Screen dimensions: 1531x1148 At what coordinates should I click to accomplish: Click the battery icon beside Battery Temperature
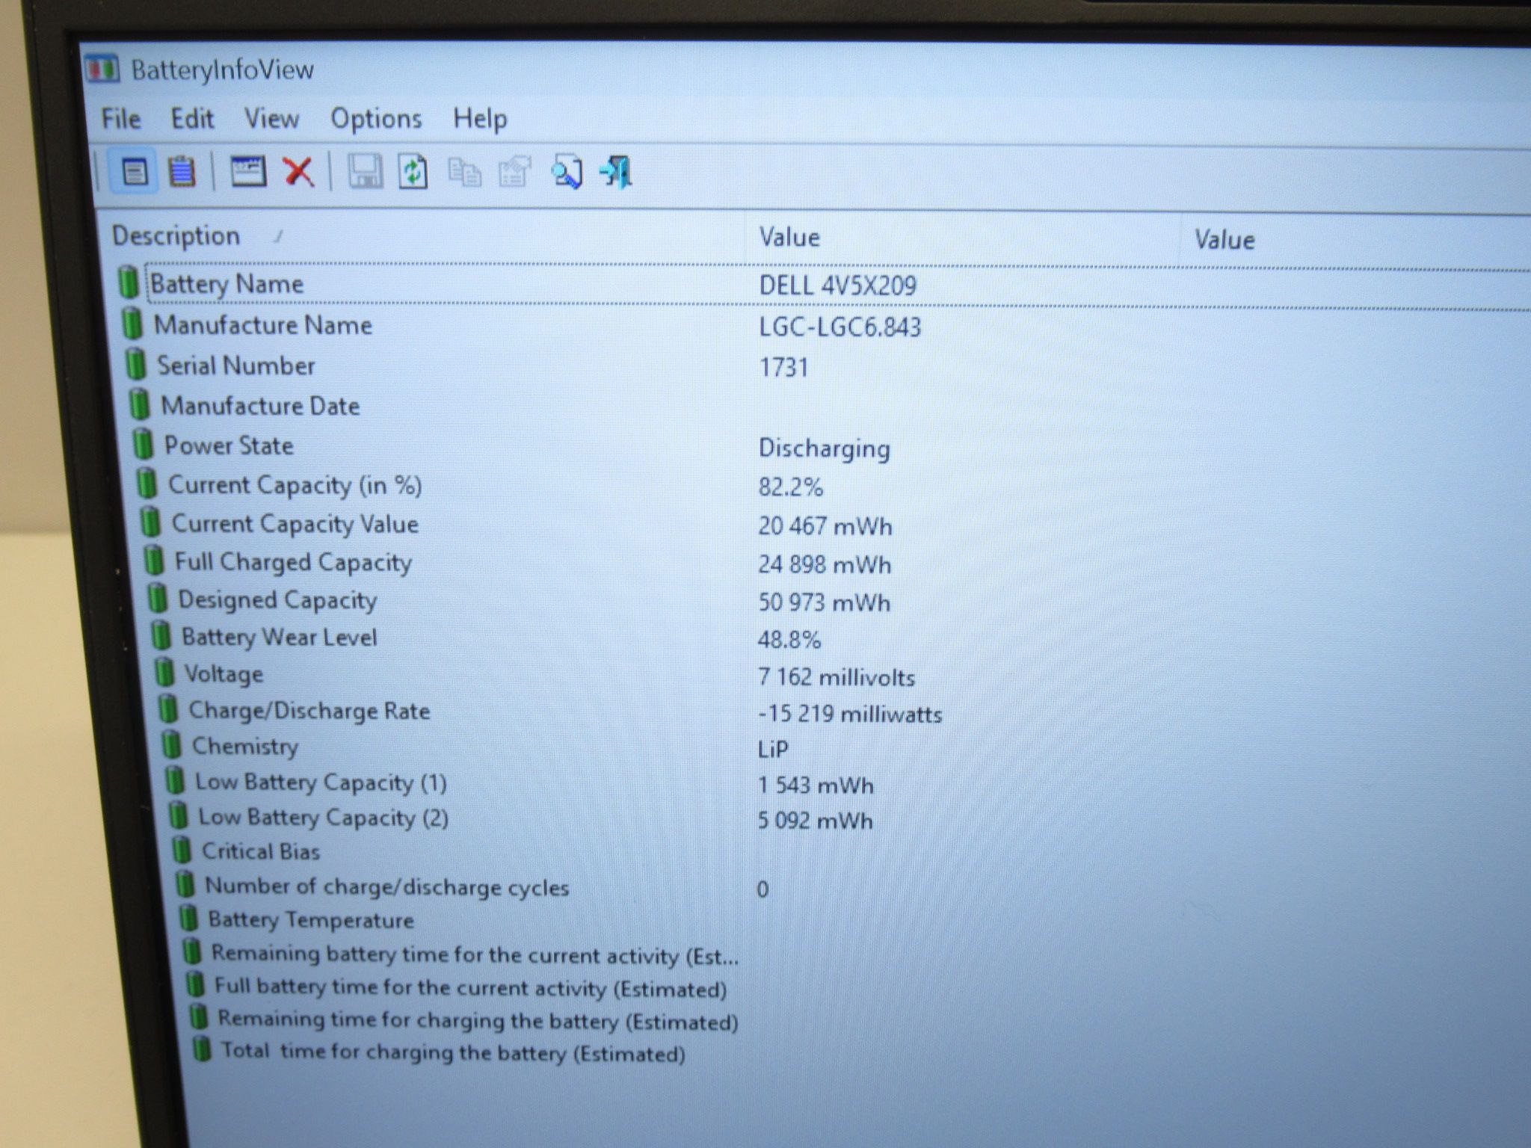click(188, 919)
